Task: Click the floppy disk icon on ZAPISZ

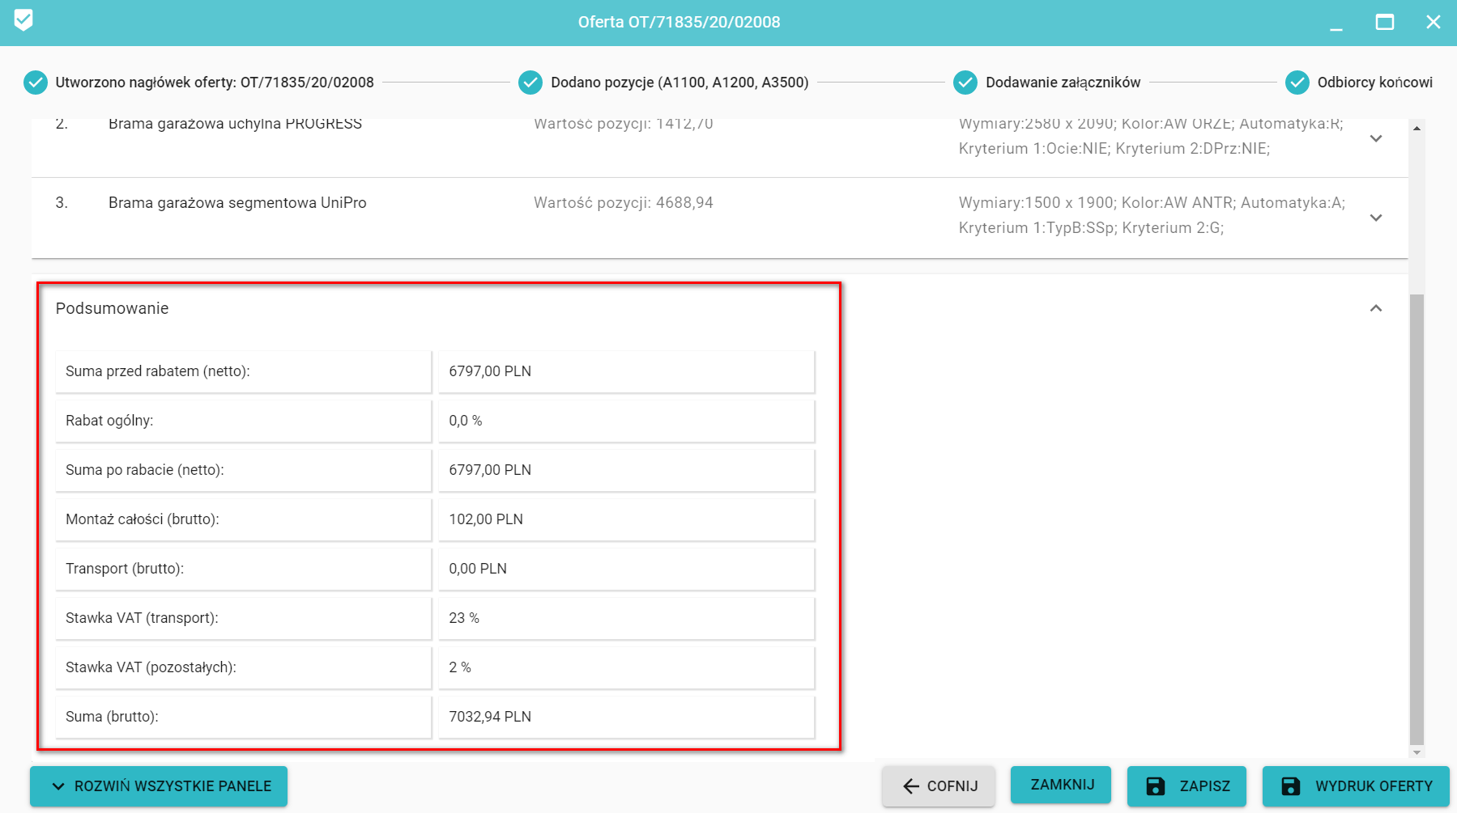Action: click(1156, 786)
